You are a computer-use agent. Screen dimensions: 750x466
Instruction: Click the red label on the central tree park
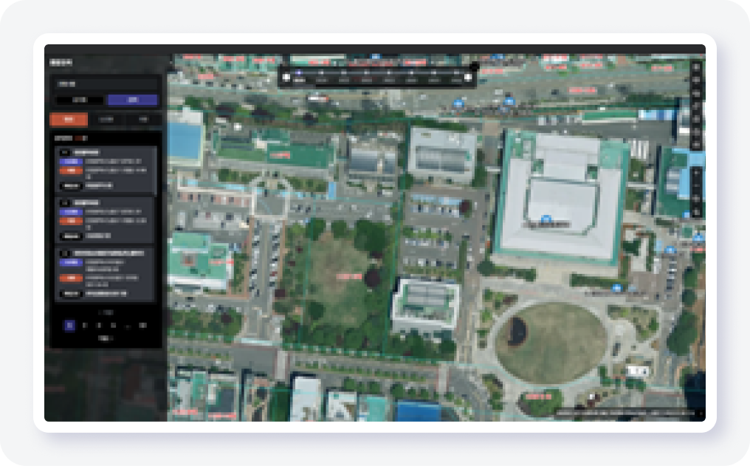(348, 275)
